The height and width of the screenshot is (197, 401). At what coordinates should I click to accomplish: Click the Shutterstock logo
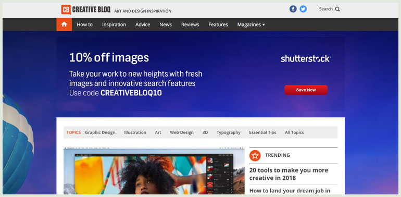tap(306, 58)
